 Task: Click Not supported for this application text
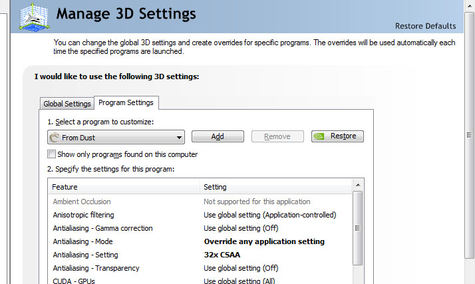pyautogui.click(x=257, y=202)
